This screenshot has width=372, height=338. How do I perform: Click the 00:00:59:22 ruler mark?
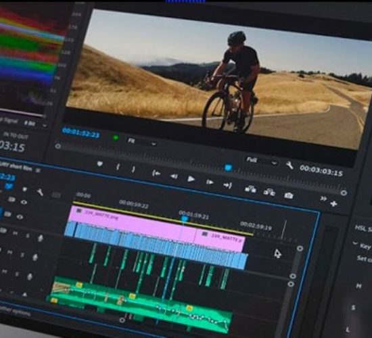coord(133,203)
